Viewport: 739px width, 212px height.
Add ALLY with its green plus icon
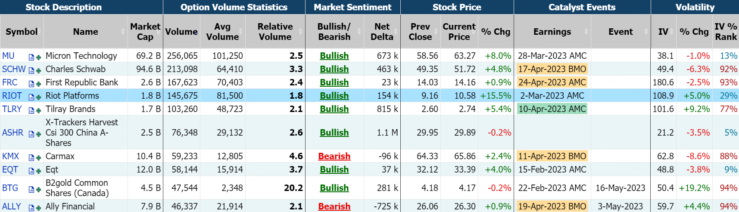pos(38,208)
